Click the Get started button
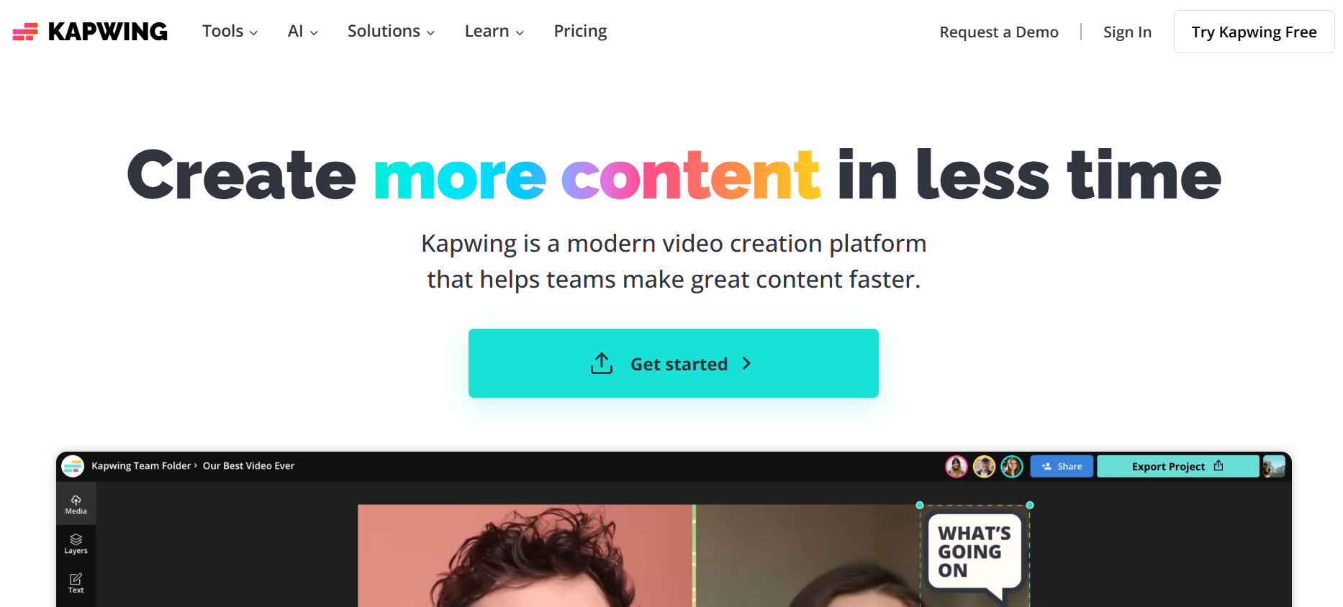Screen dimensions: 1343x607 click(x=674, y=363)
